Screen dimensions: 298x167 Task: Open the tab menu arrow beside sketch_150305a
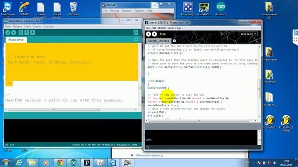coord(174,41)
